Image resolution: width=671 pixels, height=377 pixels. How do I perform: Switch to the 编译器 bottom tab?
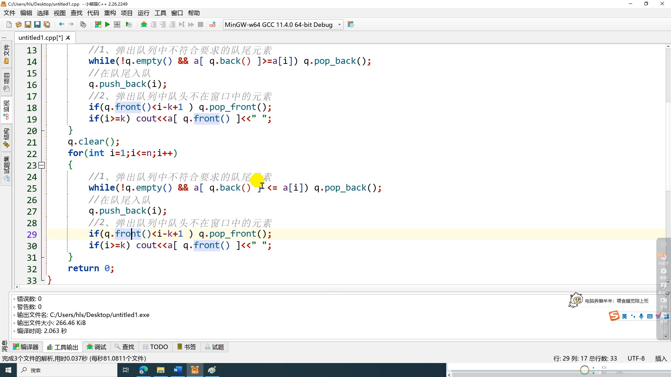(26, 347)
